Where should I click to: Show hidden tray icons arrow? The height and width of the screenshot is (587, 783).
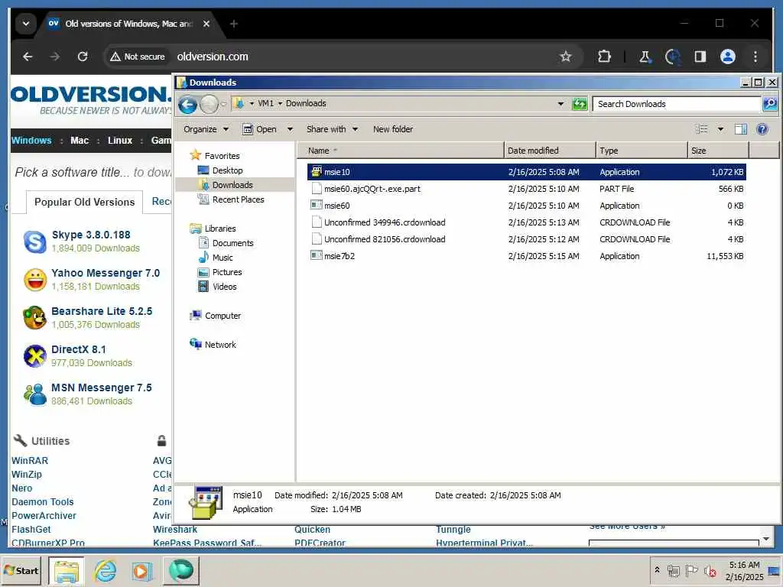point(657,569)
